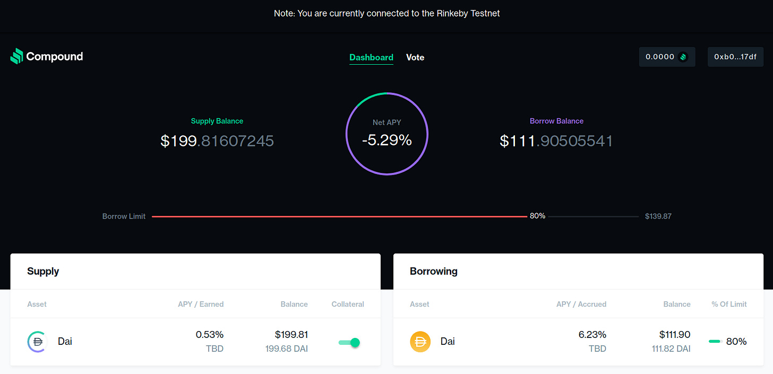
Task: Click the 0.53% supply APY value
Action: pos(210,335)
